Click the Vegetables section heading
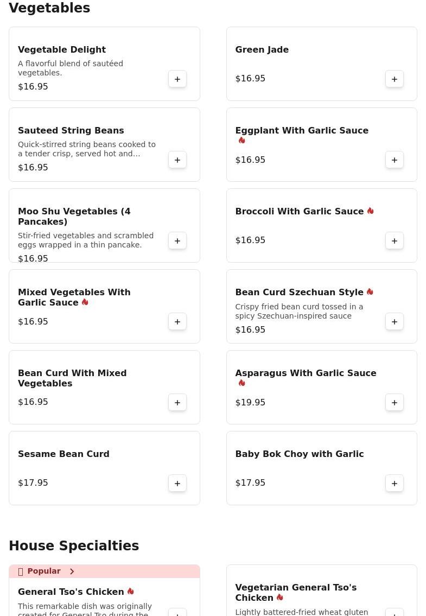Image resolution: width=426 pixels, height=616 pixels. tap(49, 8)
